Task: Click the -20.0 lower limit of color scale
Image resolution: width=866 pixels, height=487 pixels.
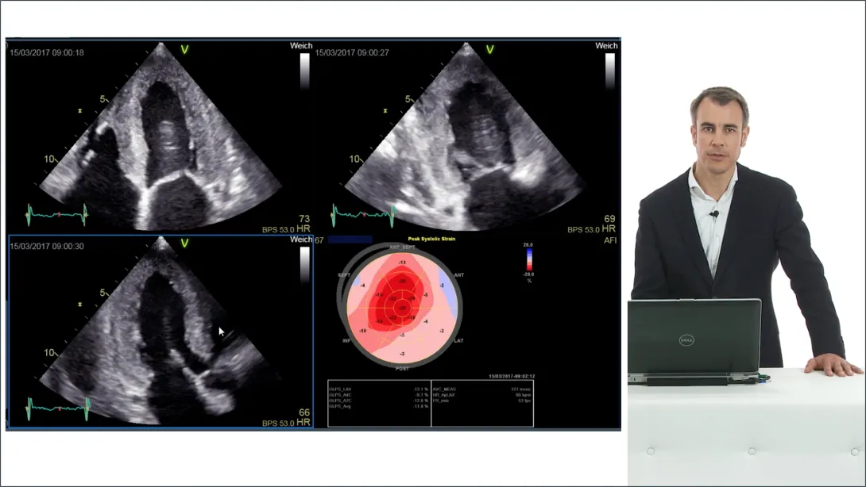Action: click(x=528, y=274)
